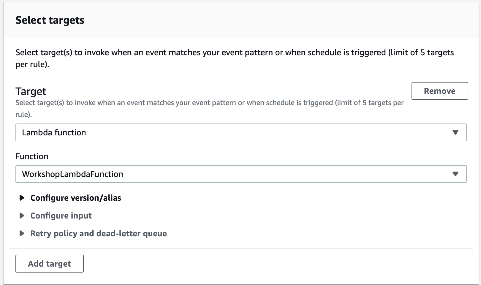
Task: Click the Select targets section header
Action: (x=50, y=20)
